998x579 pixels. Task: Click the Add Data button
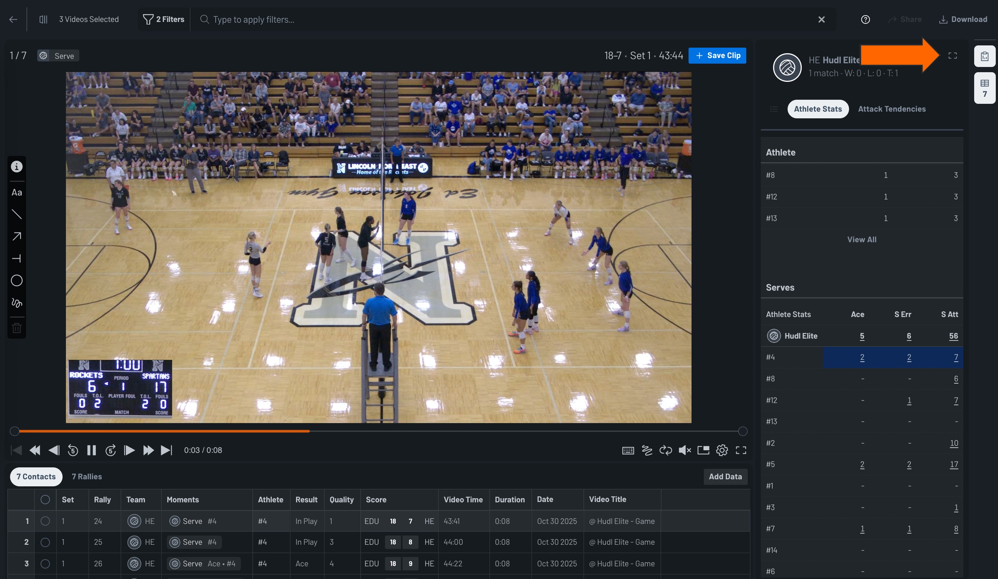click(x=725, y=477)
